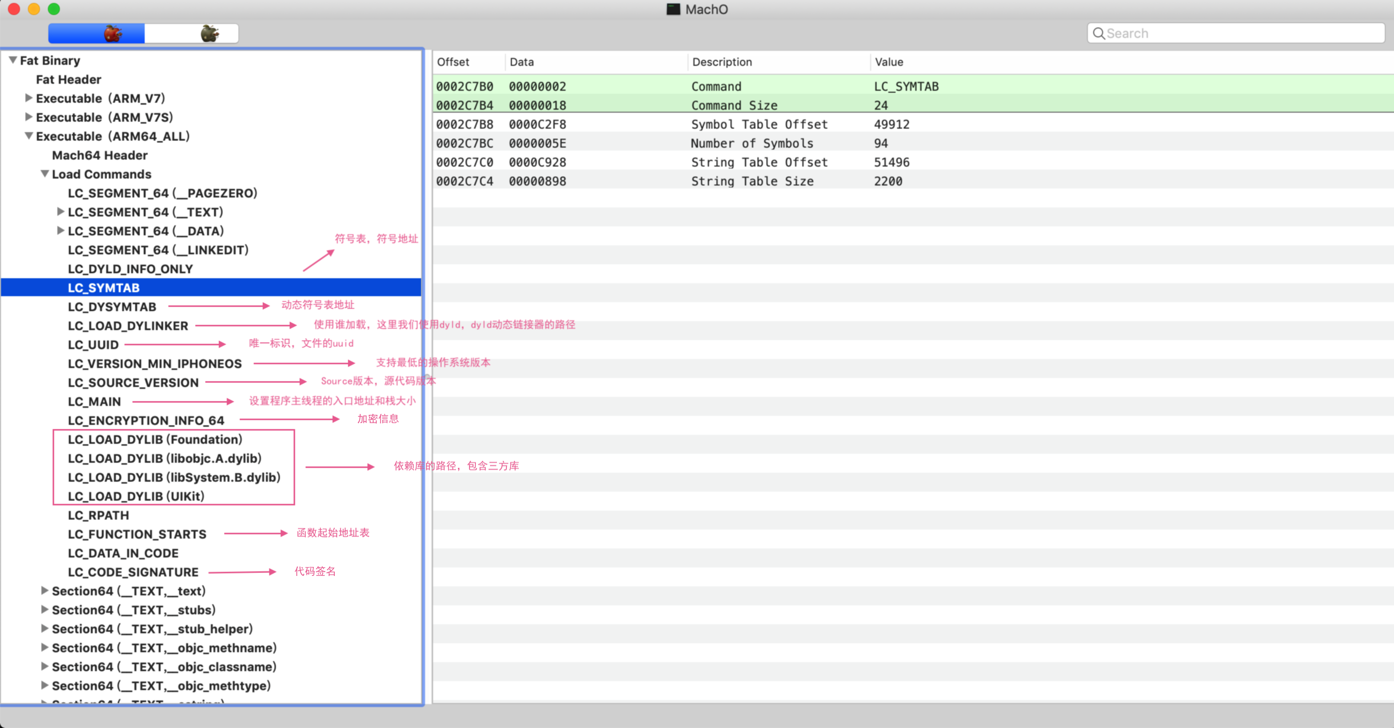Select LC_DYSYMTAB load command
Viewport: 1394px width, 728px height.
tap(112, 307)
